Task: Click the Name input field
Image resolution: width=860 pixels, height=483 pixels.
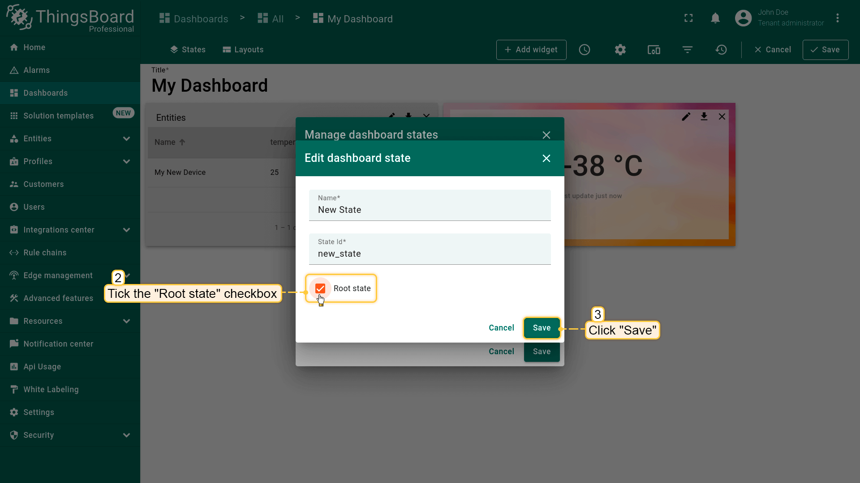Action: coord(430,210)
